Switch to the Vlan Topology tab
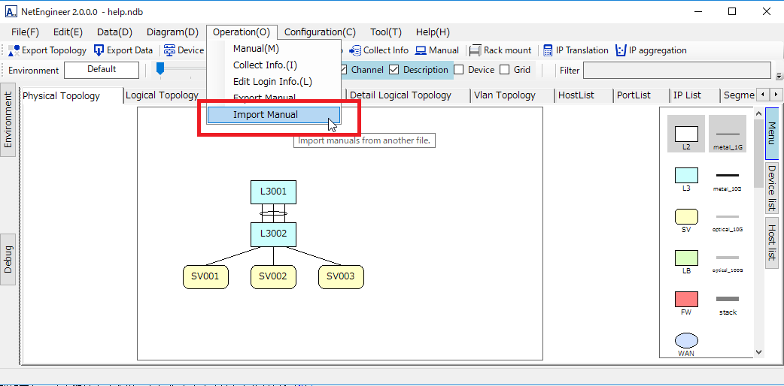 click(x=505, y=95)
